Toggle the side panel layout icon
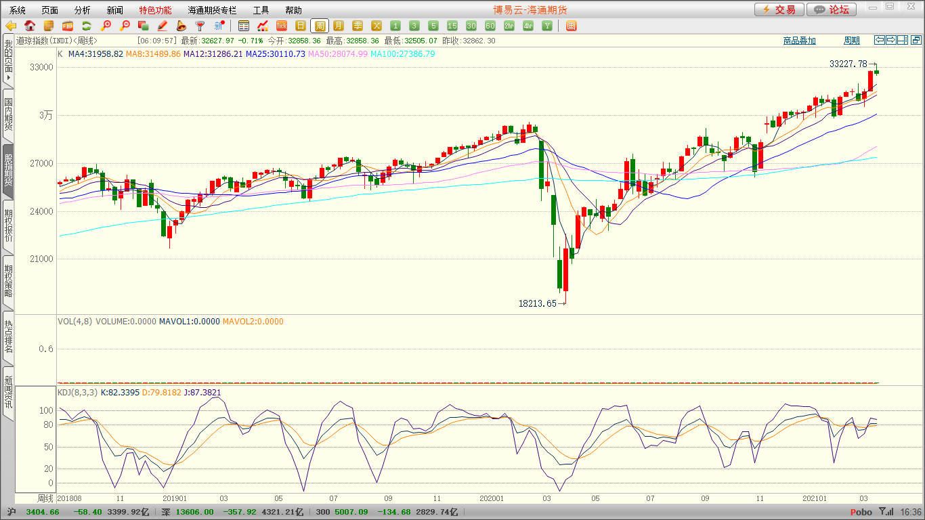 [x=902, y=40]
